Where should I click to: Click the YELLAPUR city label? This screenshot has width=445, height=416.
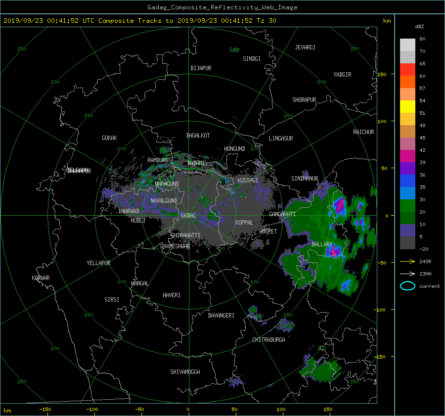[98, 263]
